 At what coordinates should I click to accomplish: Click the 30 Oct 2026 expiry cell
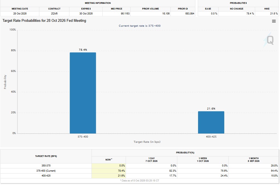[86, 14]
